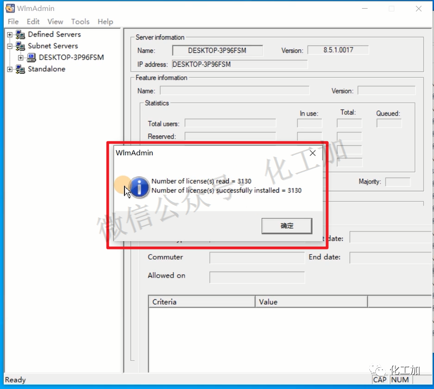Open the View menu
This screenshot has height=389, width=434.
(x=55, y=22)
